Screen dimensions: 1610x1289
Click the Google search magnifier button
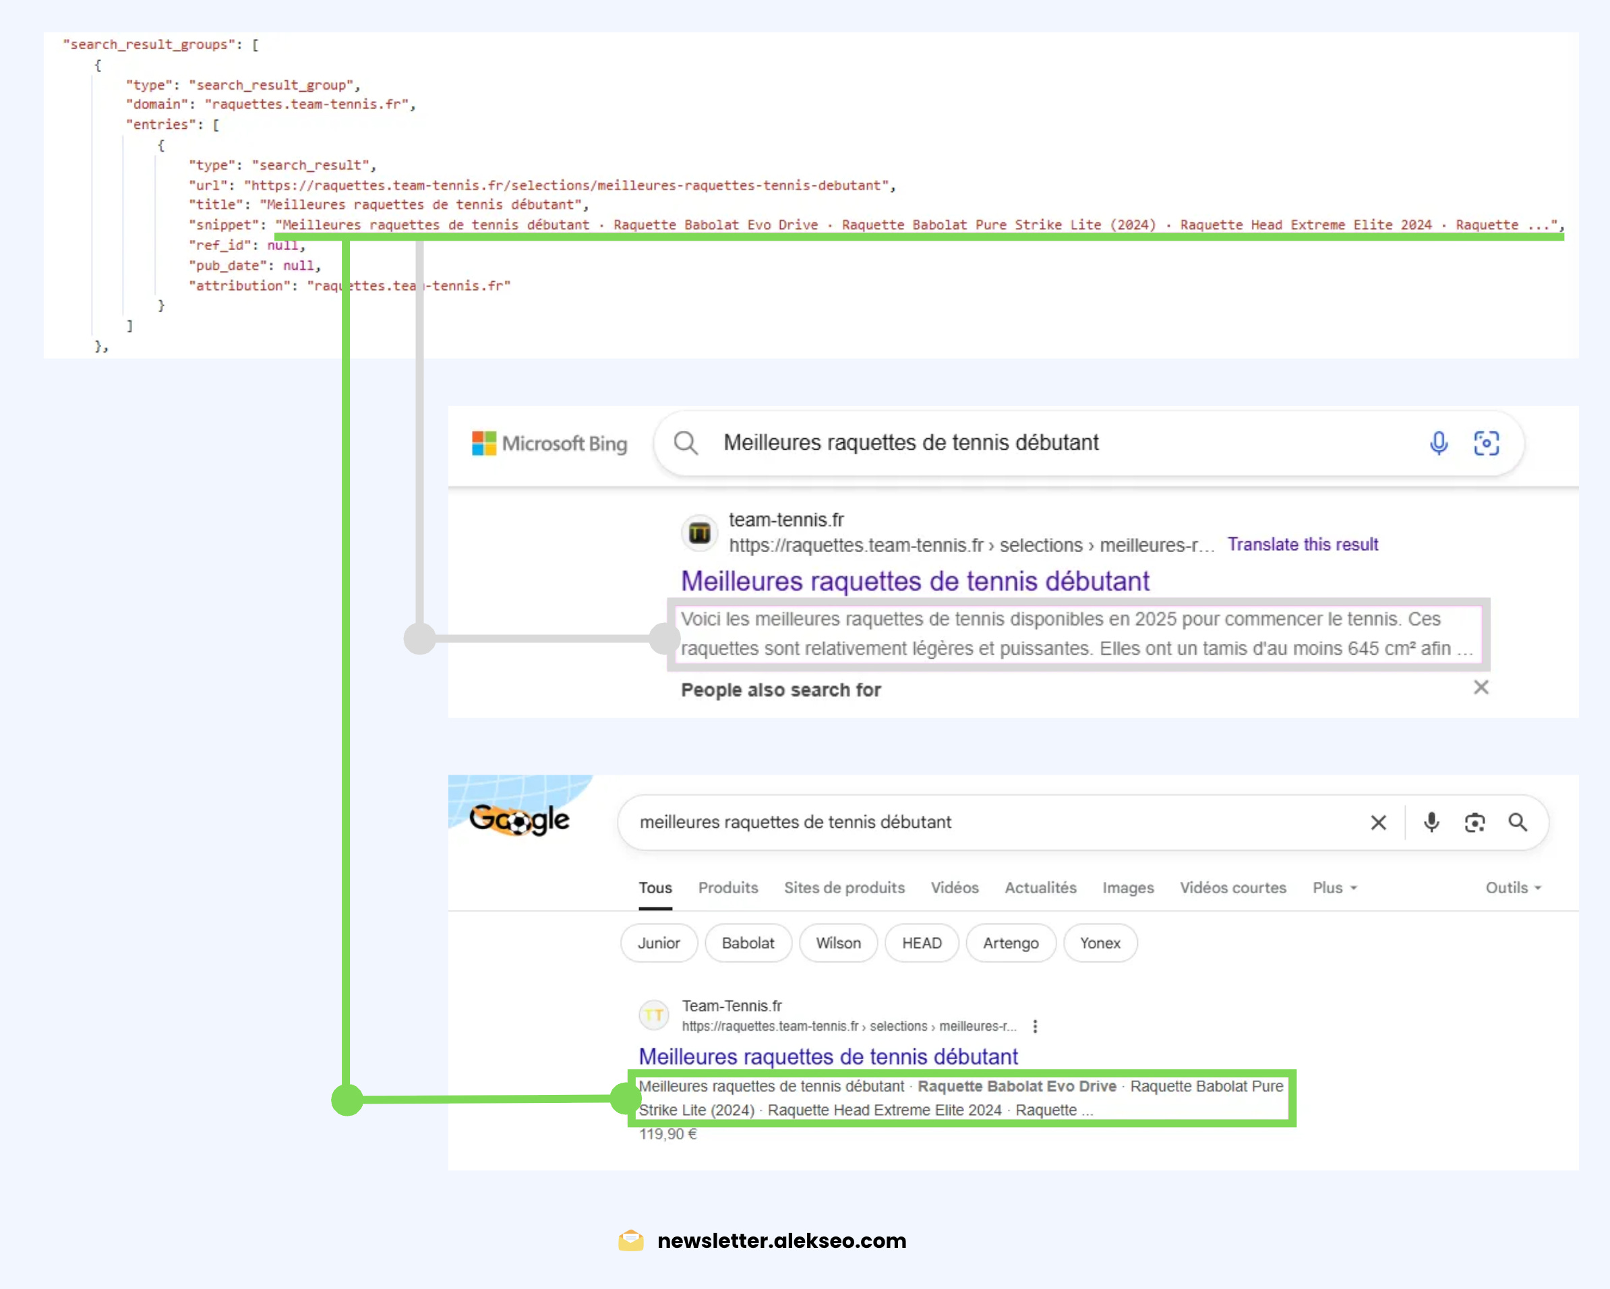click(1518, 822)
